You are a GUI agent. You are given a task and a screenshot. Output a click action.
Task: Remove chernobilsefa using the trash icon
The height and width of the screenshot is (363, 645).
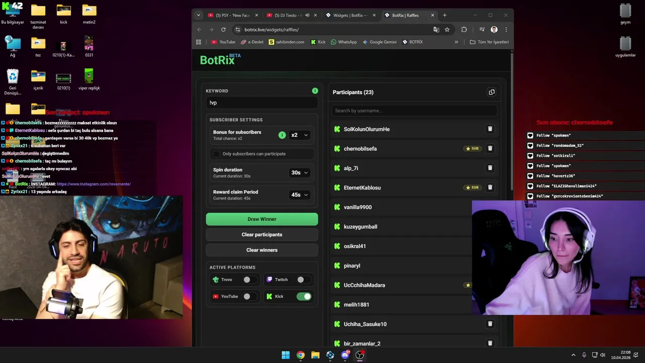[490, 149]
